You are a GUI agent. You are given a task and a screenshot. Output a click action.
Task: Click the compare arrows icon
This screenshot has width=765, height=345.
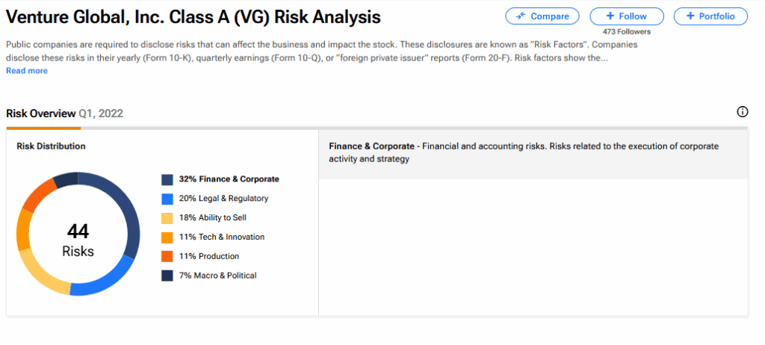point(521,16)
